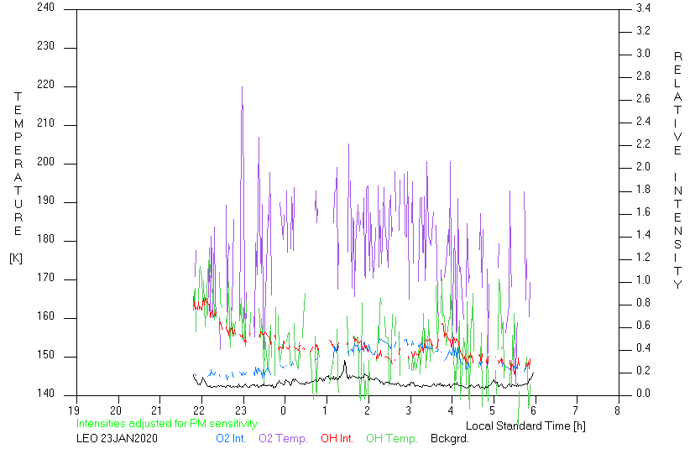Image resolution: width=695 pixels, height=449 pixels.
Task: Click the 8 hour time axis label
Action: [x=618, y=411]
